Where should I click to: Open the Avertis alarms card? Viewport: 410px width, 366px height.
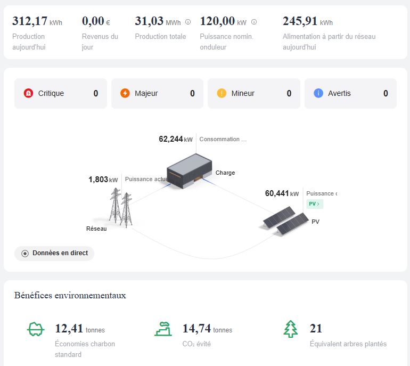[350, 93]
